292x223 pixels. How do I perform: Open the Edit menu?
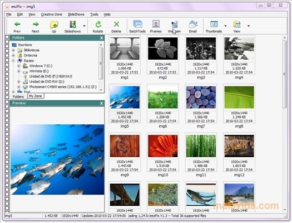pyautogui.click(x=19, y=14)
